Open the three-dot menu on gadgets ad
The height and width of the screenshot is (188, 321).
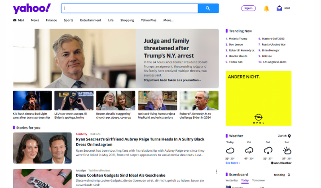tap(216, 172)
